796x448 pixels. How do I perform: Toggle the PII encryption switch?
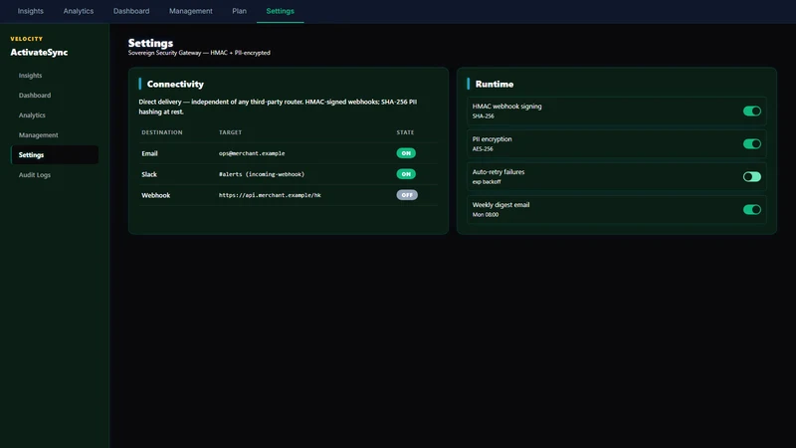752,143
